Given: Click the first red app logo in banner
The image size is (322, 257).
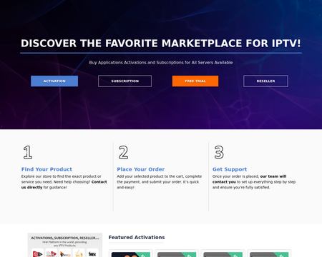Looking at the screenshot, I should click(37, 253).
